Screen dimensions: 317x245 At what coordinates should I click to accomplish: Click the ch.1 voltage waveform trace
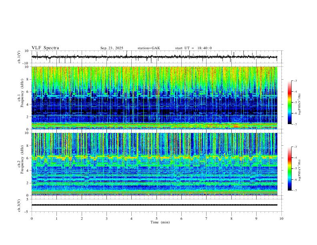pos(154,57)
